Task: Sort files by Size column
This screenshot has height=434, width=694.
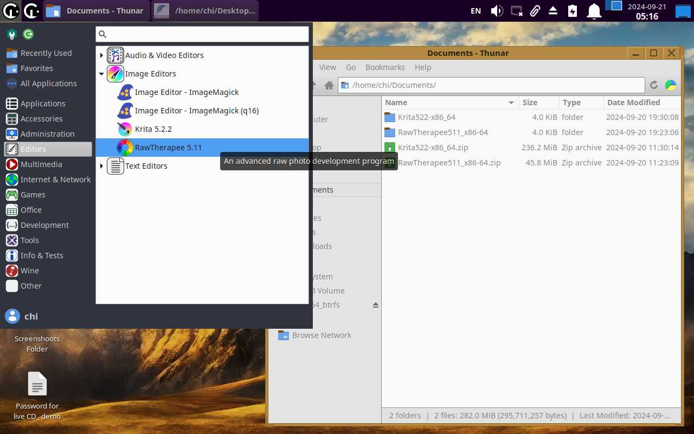Action: (x=539, y=103)
